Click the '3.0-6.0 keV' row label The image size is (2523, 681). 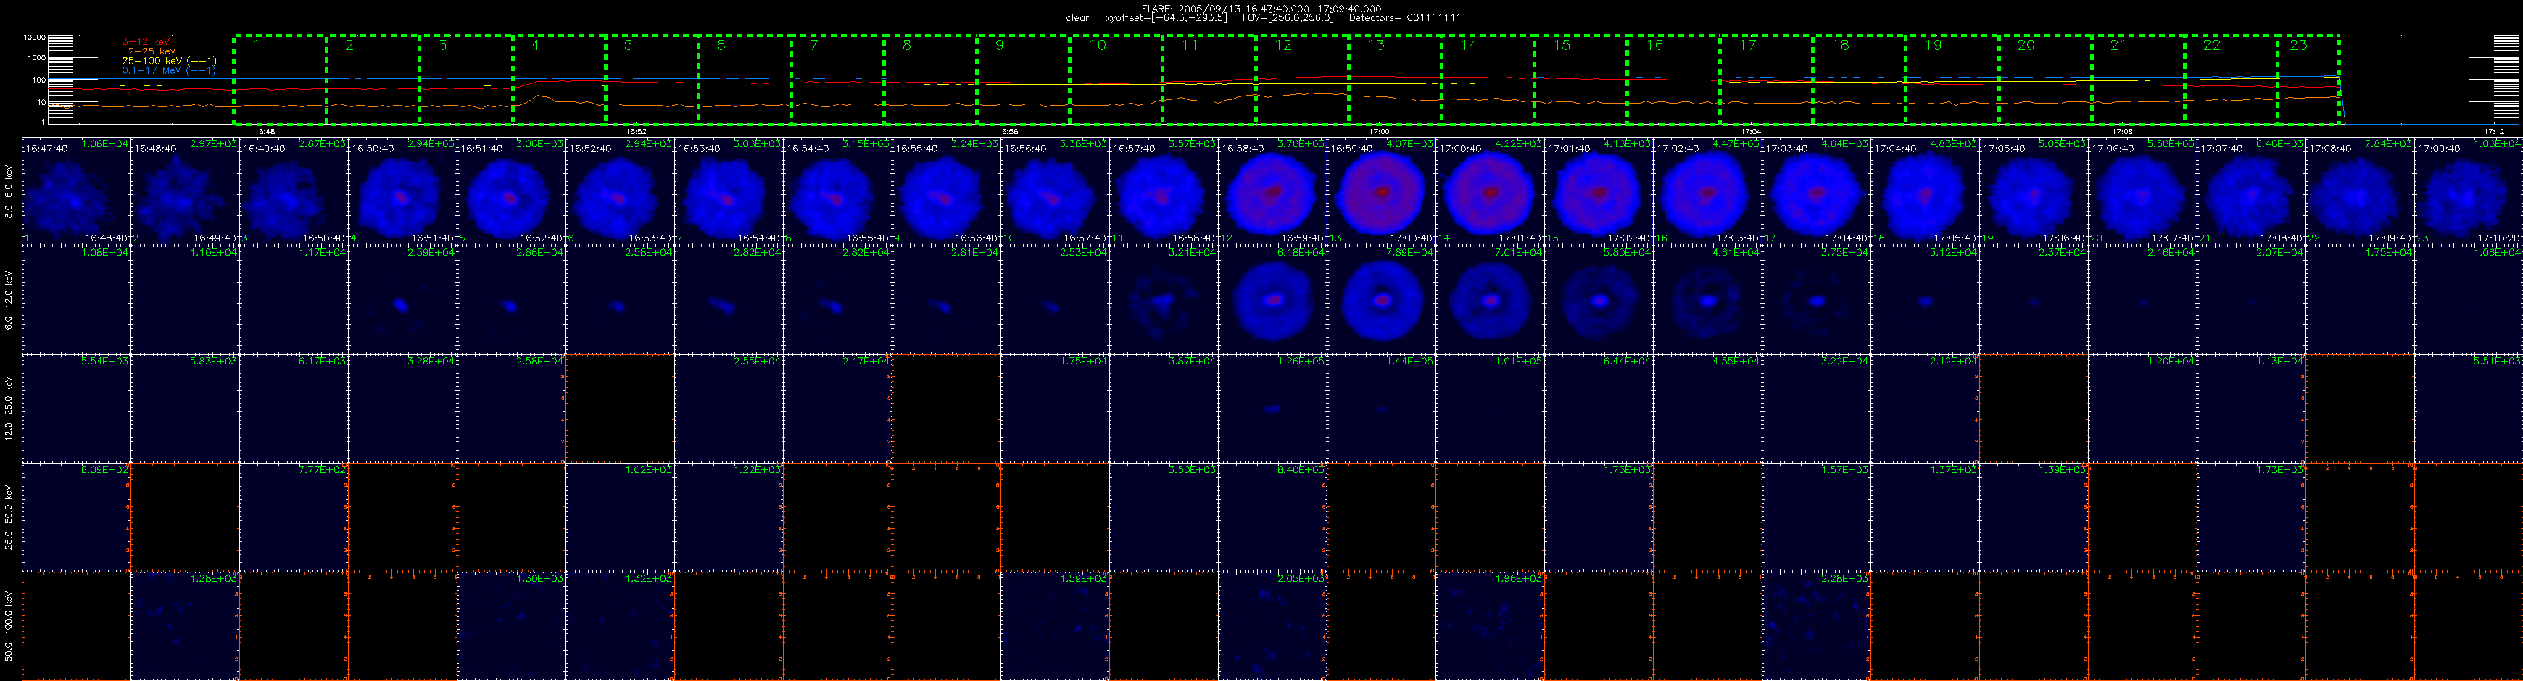point(9,191)
